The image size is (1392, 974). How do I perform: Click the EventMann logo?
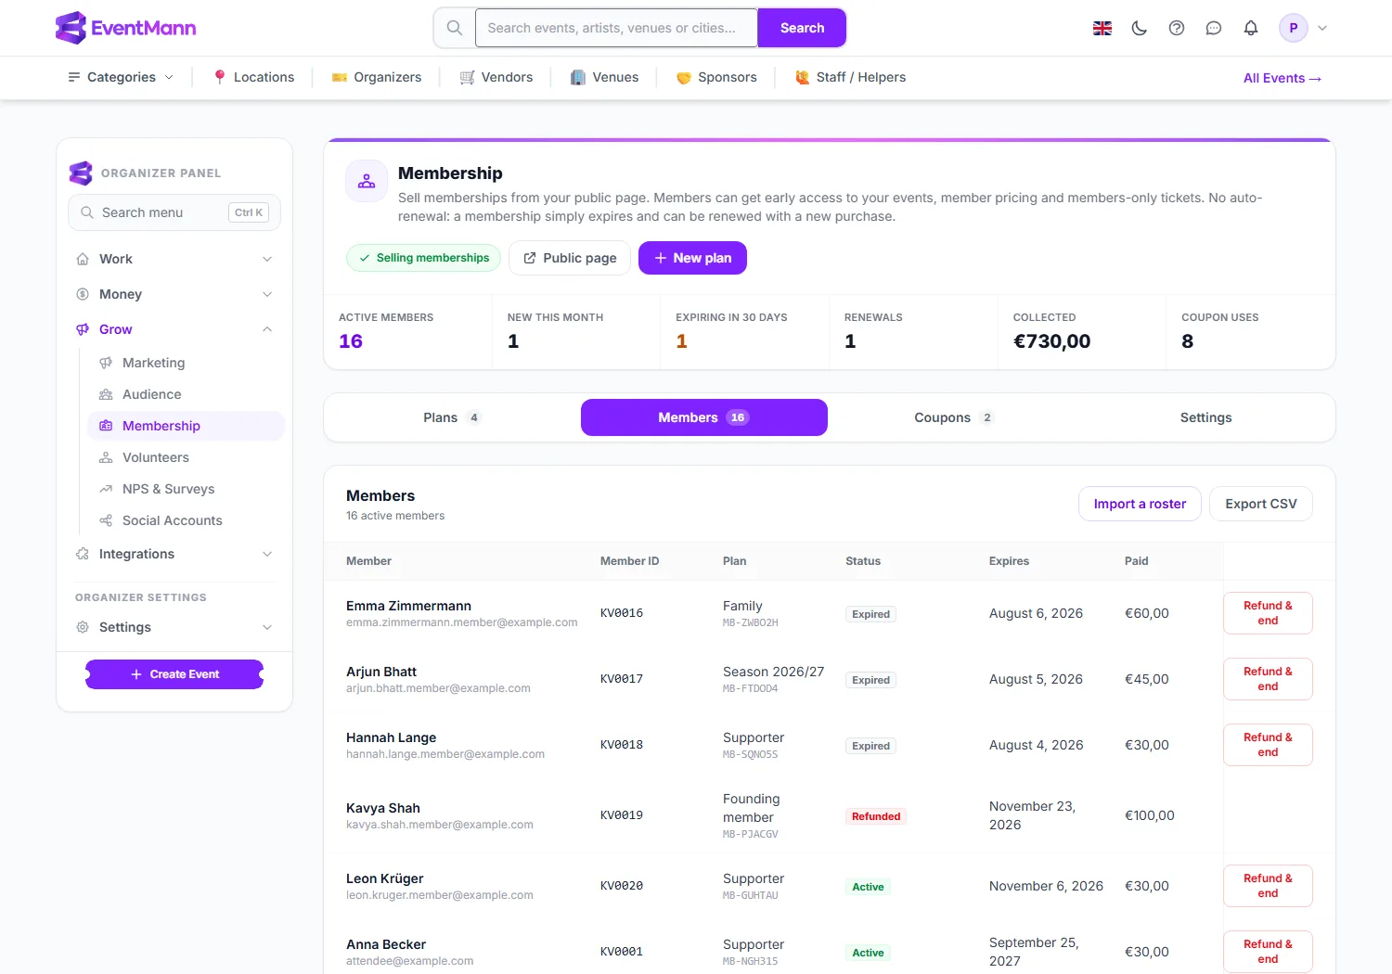point(126,28)
